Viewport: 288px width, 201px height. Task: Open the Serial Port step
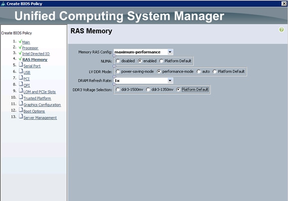(x=32, y=66)
